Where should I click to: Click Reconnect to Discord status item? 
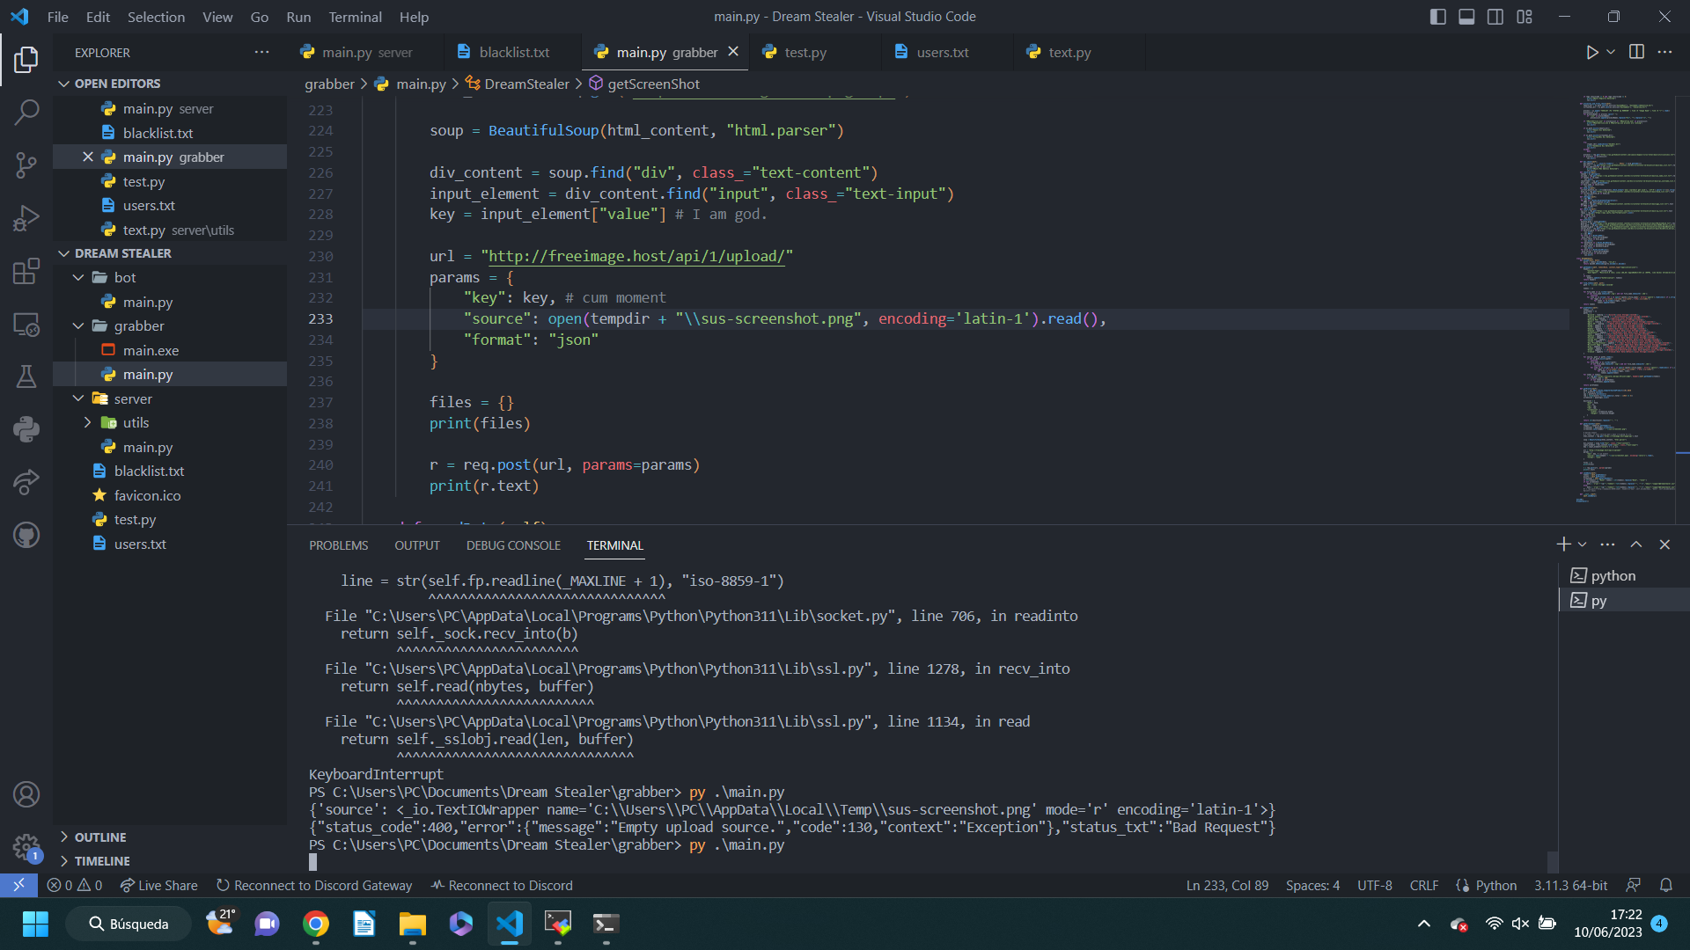click(x=502, y=885)
